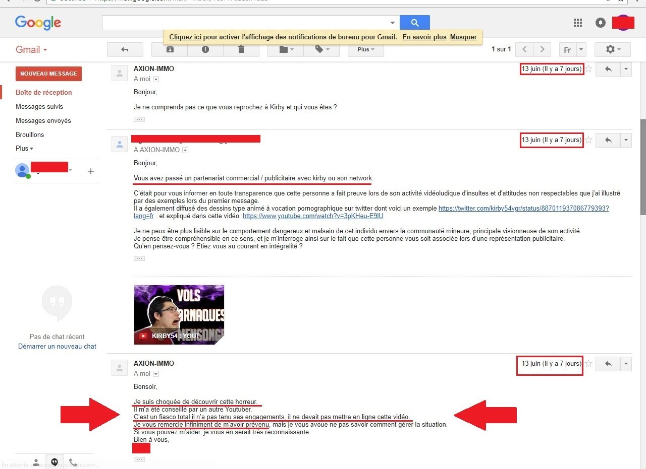Open the Labels tag menu
Viewport: 646px width, 469px height.
[x=321, y=49]
